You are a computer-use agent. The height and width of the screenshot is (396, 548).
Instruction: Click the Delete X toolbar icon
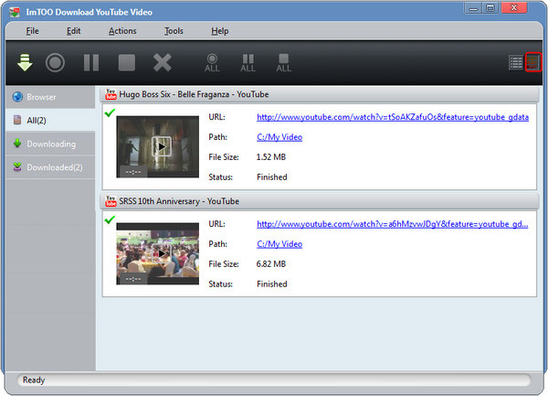[163, 62]
